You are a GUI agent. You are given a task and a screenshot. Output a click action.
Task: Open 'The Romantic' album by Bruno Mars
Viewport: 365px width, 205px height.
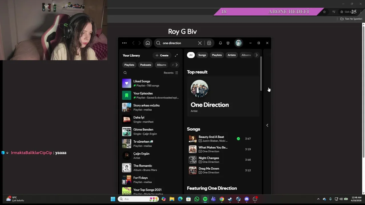[x=151, y=168]
